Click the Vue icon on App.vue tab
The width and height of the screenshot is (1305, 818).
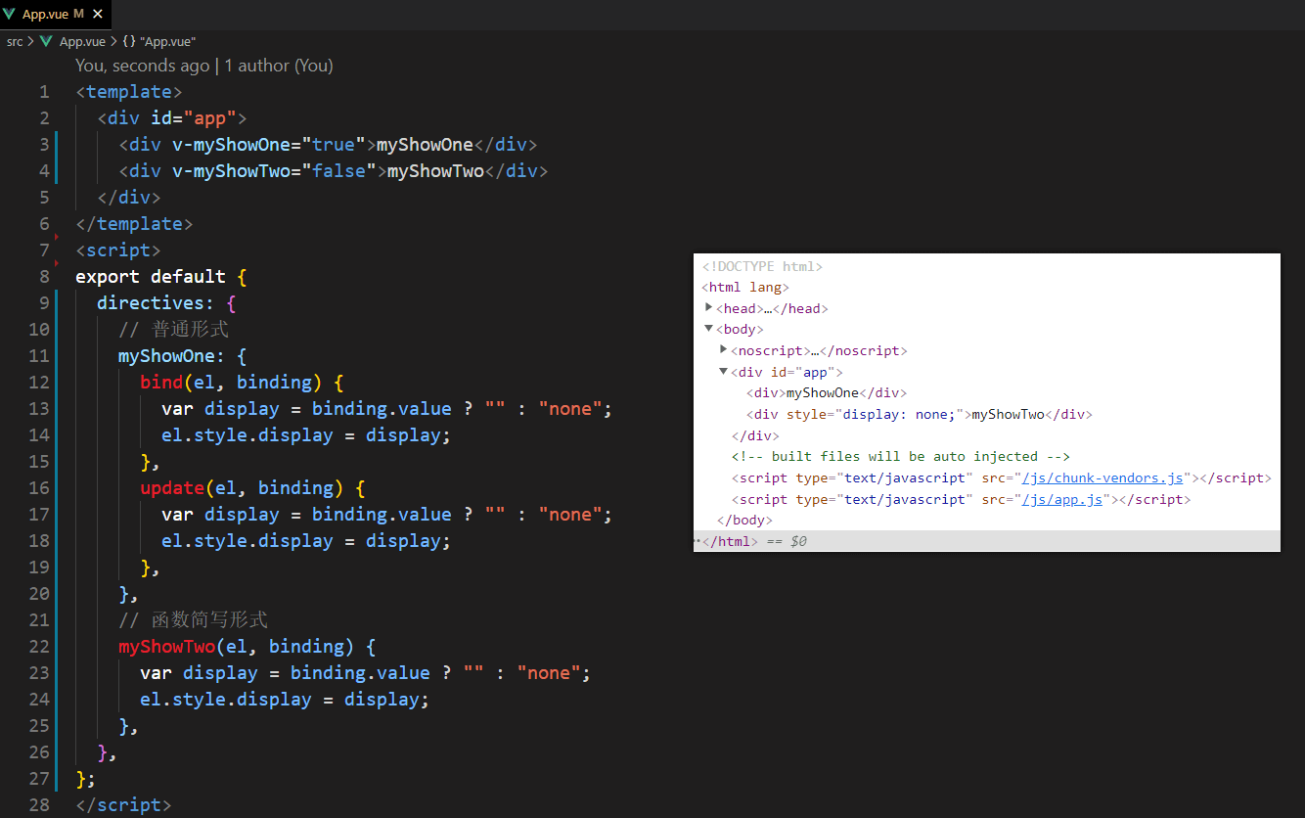[x=10, y=15]
